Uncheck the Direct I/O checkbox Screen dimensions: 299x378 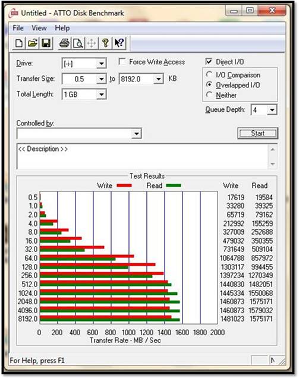pos(209,61)
